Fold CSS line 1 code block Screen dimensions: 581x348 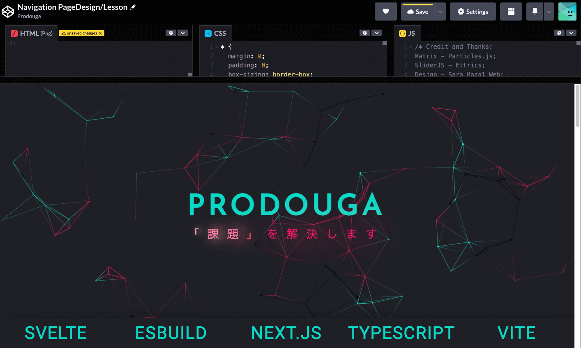(217, 47)
